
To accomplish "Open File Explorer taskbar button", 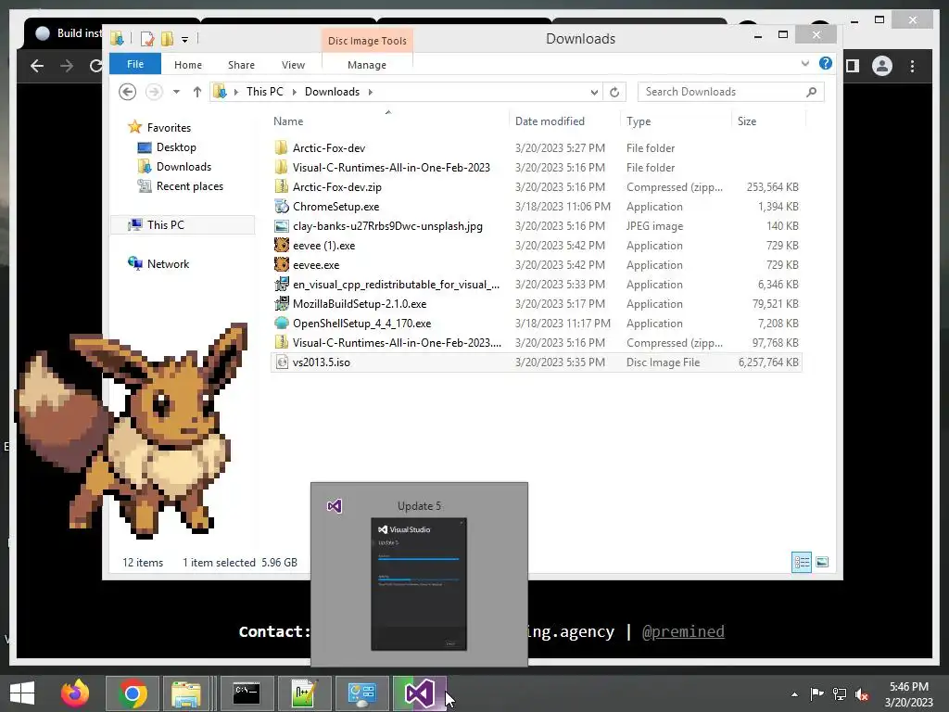I will [x=186, y=693].
